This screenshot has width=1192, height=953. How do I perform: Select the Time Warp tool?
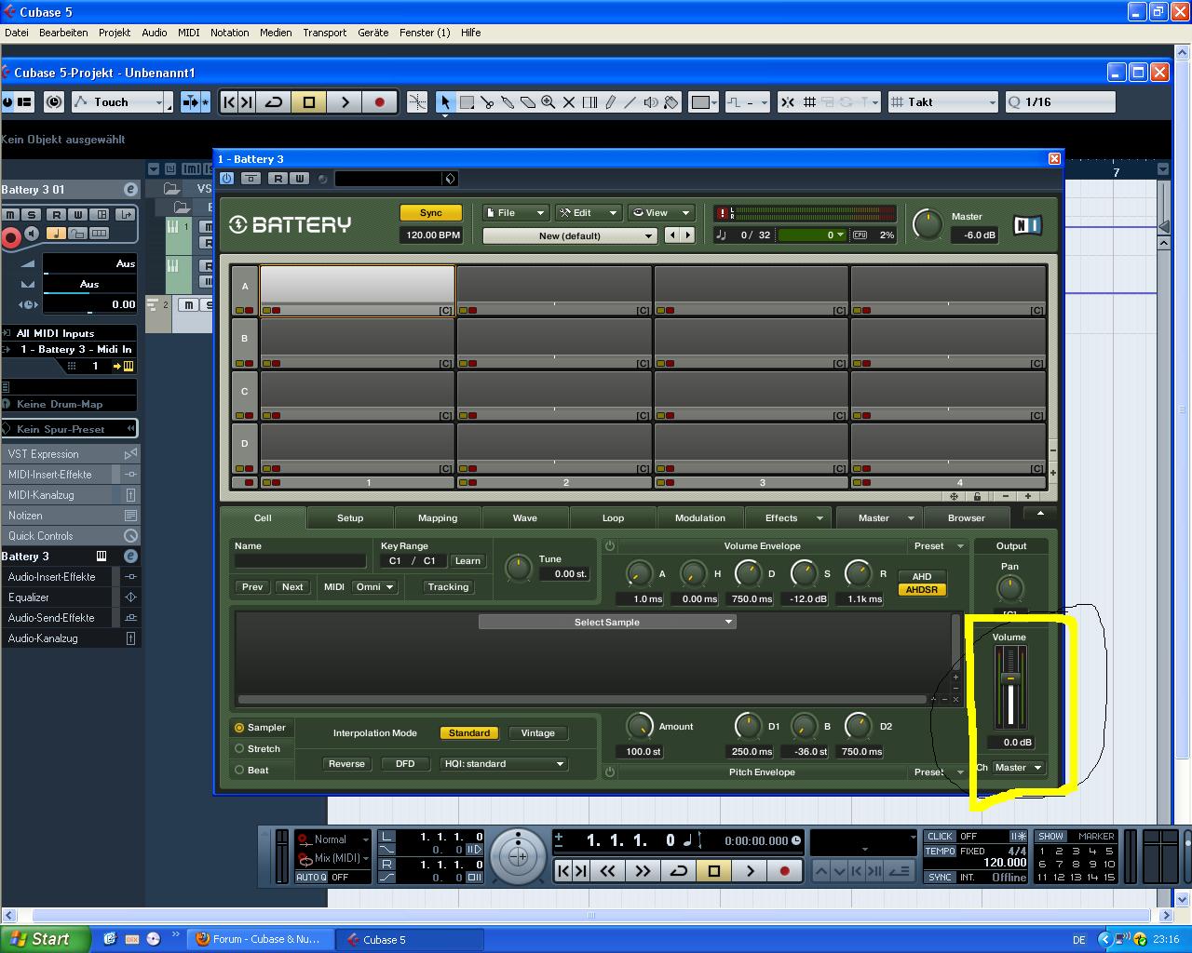[x=589, y=102]
